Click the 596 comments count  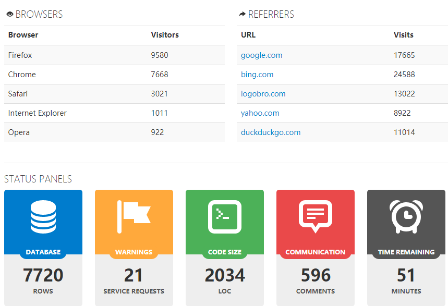(x=316, y=275)
